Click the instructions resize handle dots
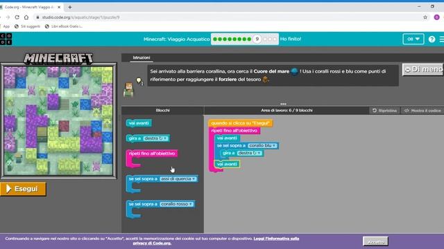This screenshot has height=249, width=444. [283, 104]
